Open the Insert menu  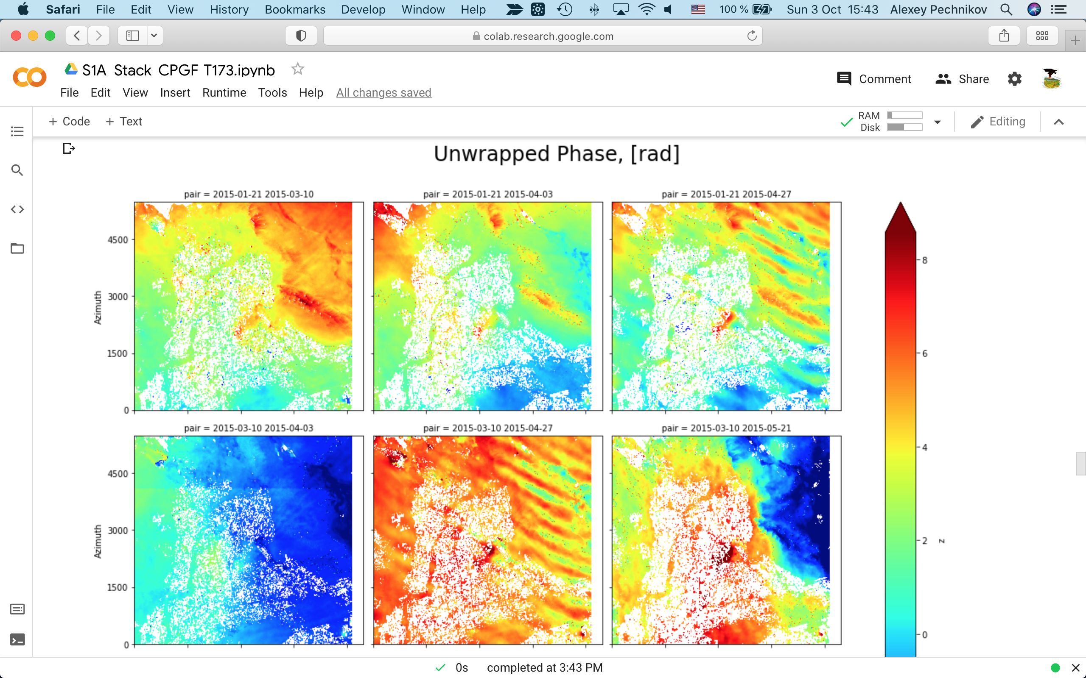click(175, 93)
